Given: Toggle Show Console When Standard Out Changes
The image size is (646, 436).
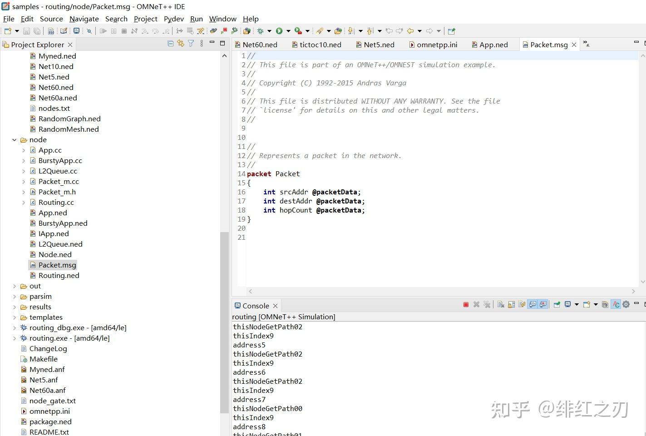Looking at the screenshot, I should coord(533,305).
